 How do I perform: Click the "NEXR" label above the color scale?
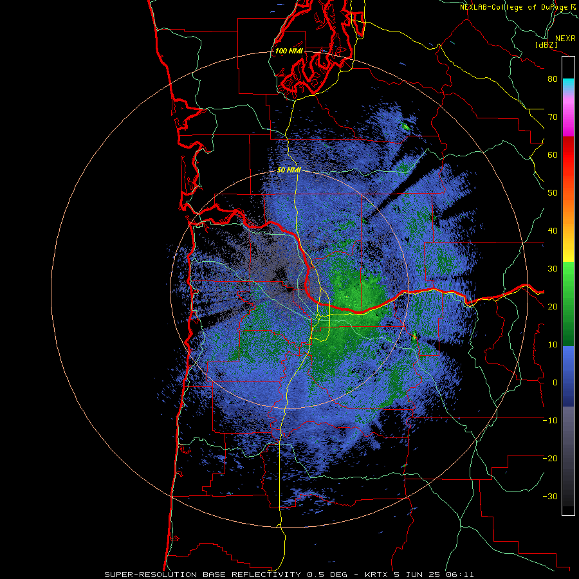[x=565, y=39]
